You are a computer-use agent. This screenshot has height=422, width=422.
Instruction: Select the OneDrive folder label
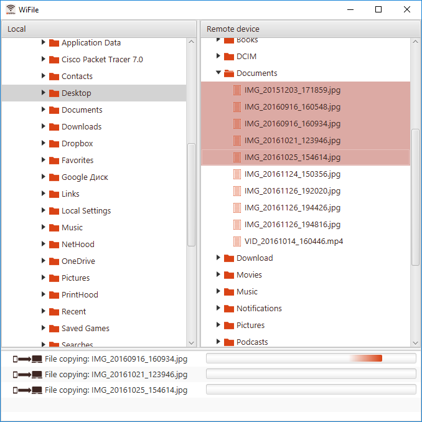78,261
